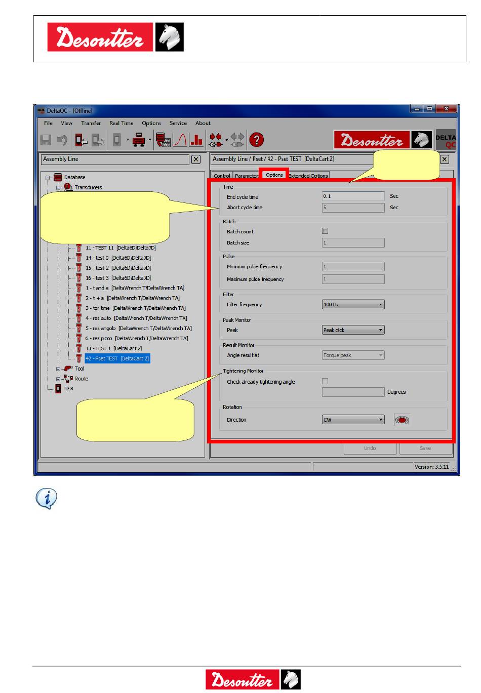Viewport: 481px width, 693px height.
Task: Select 4 - res auto Pset
Action: point(136,318)
